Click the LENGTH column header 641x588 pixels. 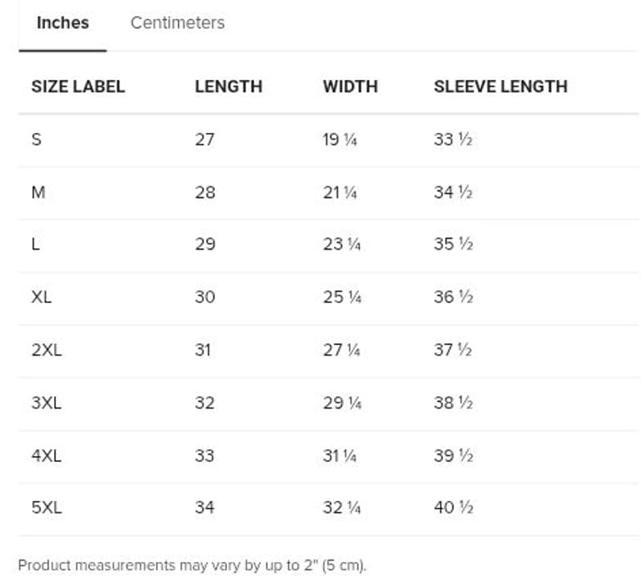click(228, 86)
